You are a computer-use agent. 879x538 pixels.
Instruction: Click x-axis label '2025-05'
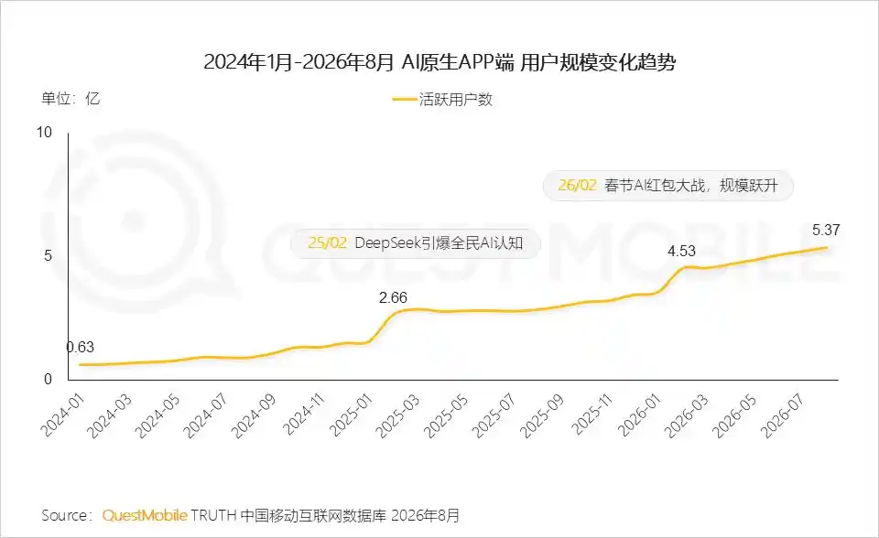coord(446,414)
